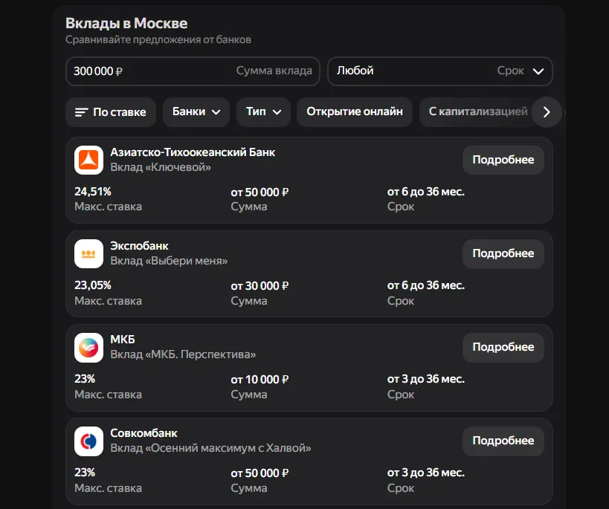Click the Вклады в Москве heading
Screen dimensions: 609x509
pos(126,23)
